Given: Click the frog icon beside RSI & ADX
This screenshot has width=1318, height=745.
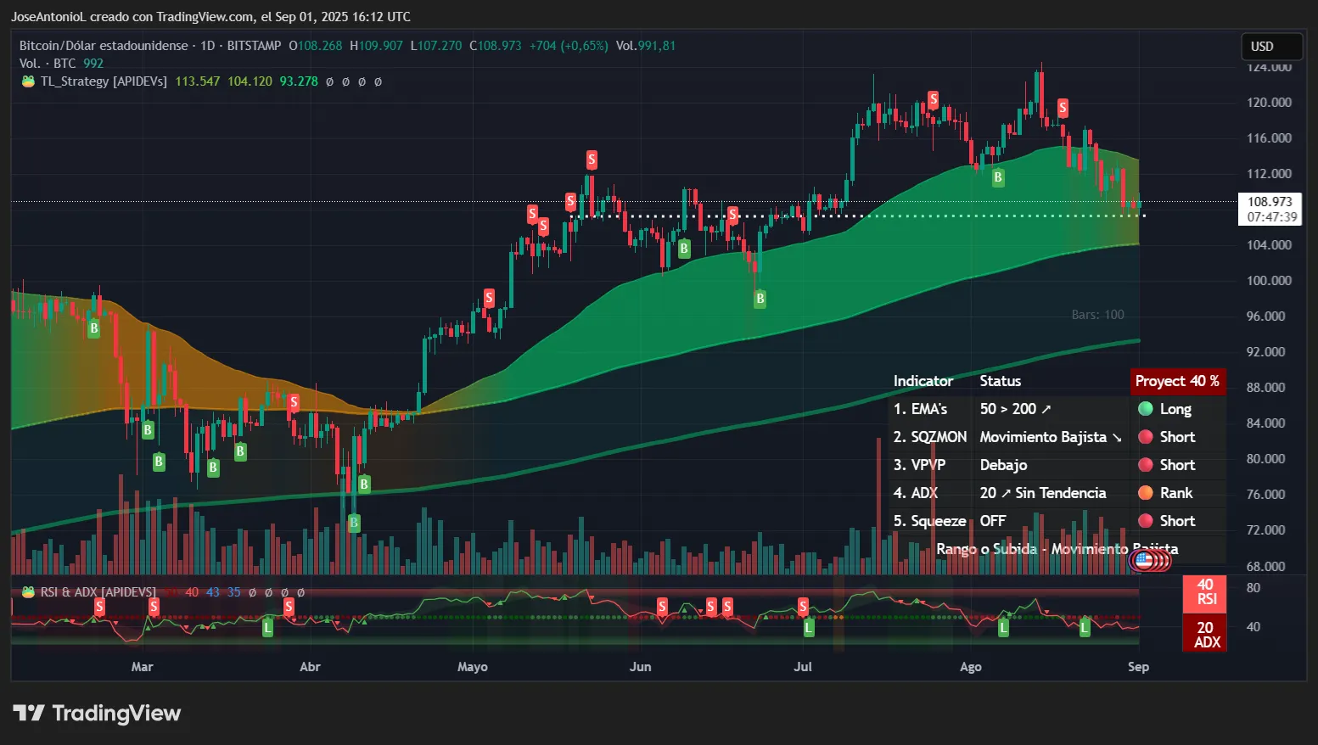Looking at the screenshot, I should tap(26, 591).
